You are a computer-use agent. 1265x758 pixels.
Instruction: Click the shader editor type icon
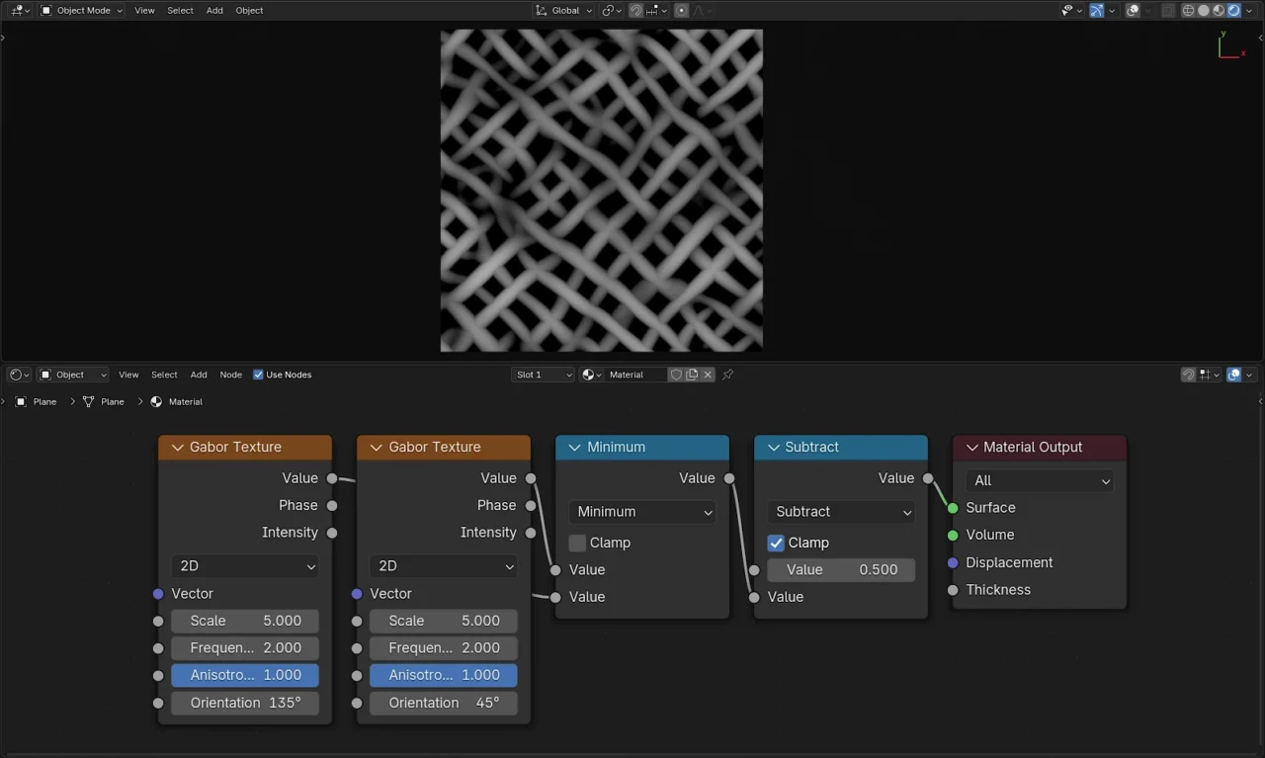point(17,375)
